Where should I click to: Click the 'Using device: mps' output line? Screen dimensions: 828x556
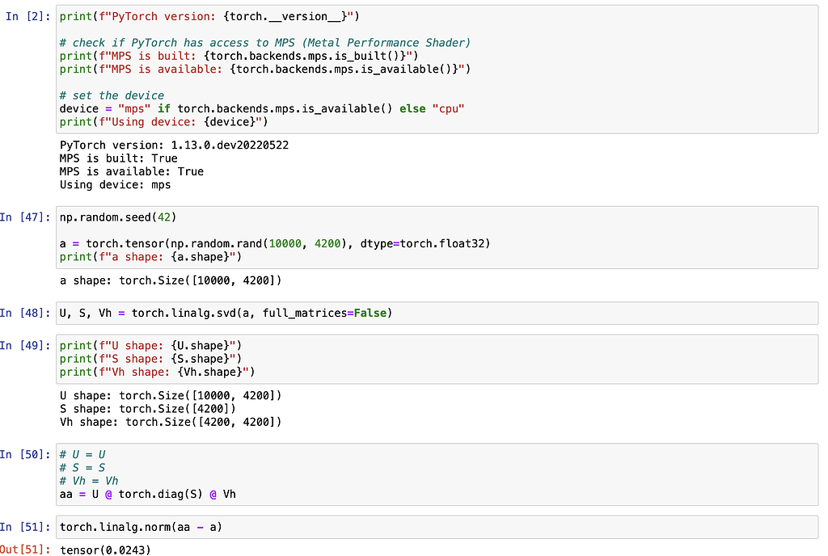(115, 184)
